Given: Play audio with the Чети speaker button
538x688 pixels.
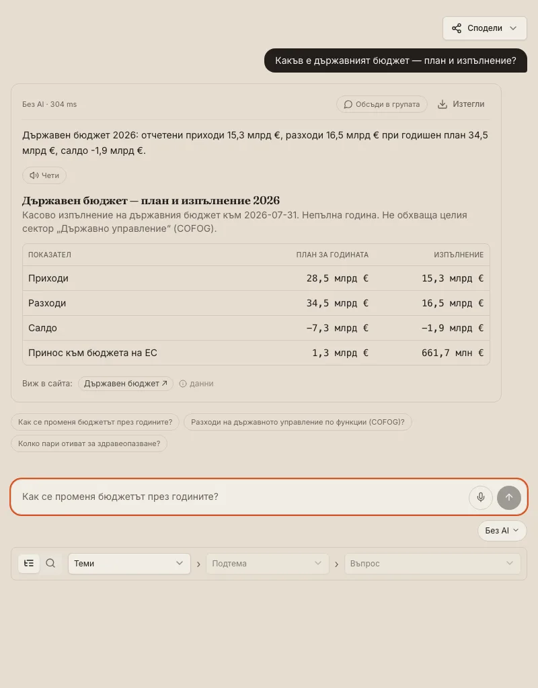Looking at the screenshot, I should pyautogui.click(x=44, y=175).
